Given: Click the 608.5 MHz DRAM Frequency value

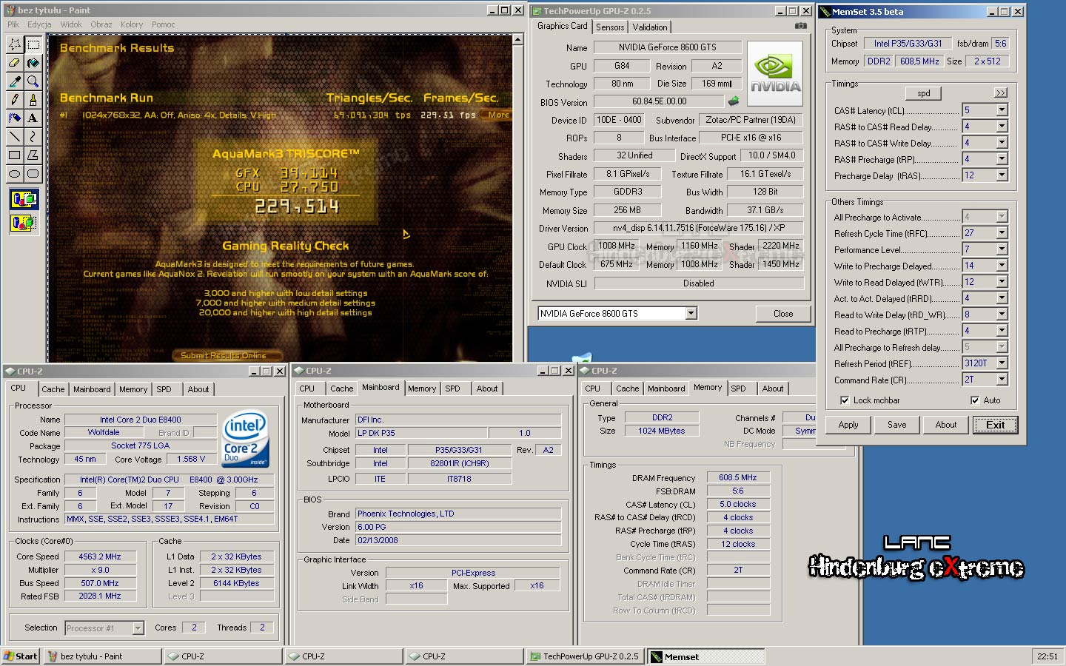Looking at the screenshot, I should (x=738, y=477).
